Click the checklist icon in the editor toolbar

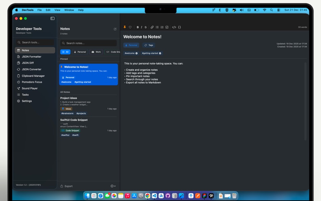click(x=167, y=27)
